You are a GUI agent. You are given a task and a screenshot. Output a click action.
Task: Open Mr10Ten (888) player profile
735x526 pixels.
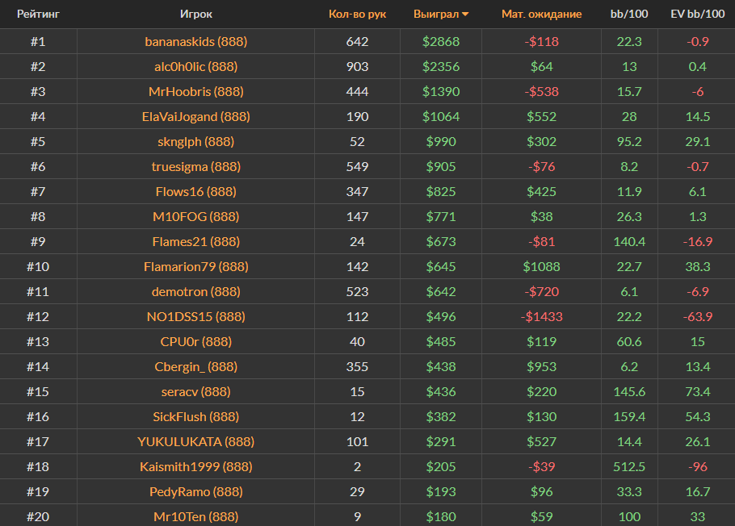coord(196,516)
